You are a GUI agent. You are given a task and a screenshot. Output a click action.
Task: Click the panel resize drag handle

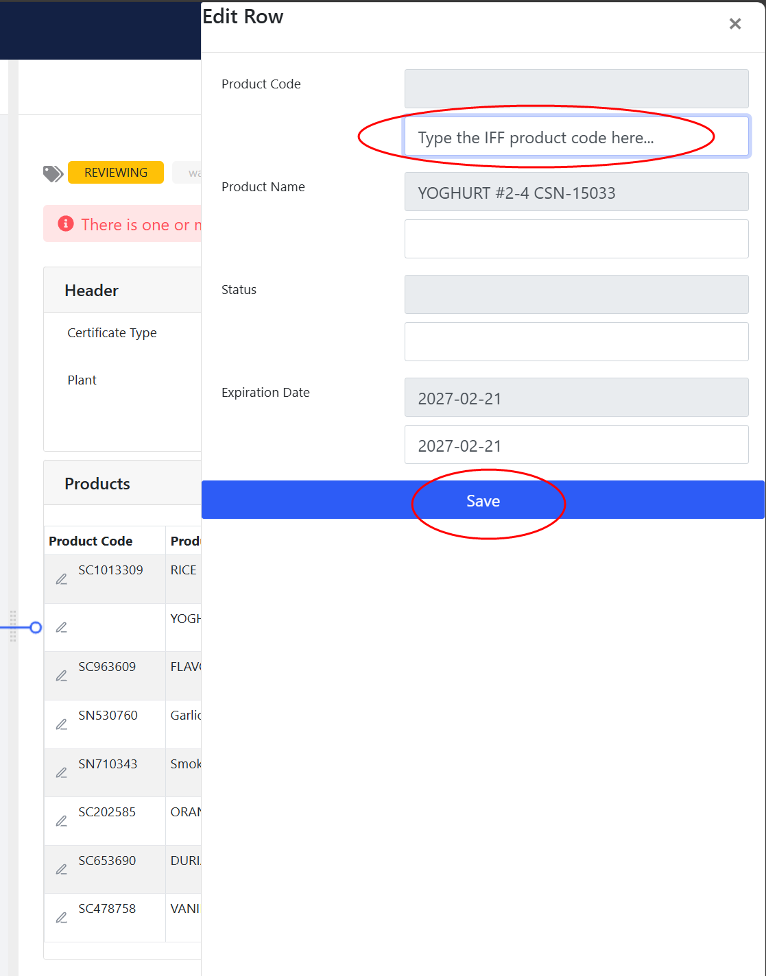click(x=13, y=626)
